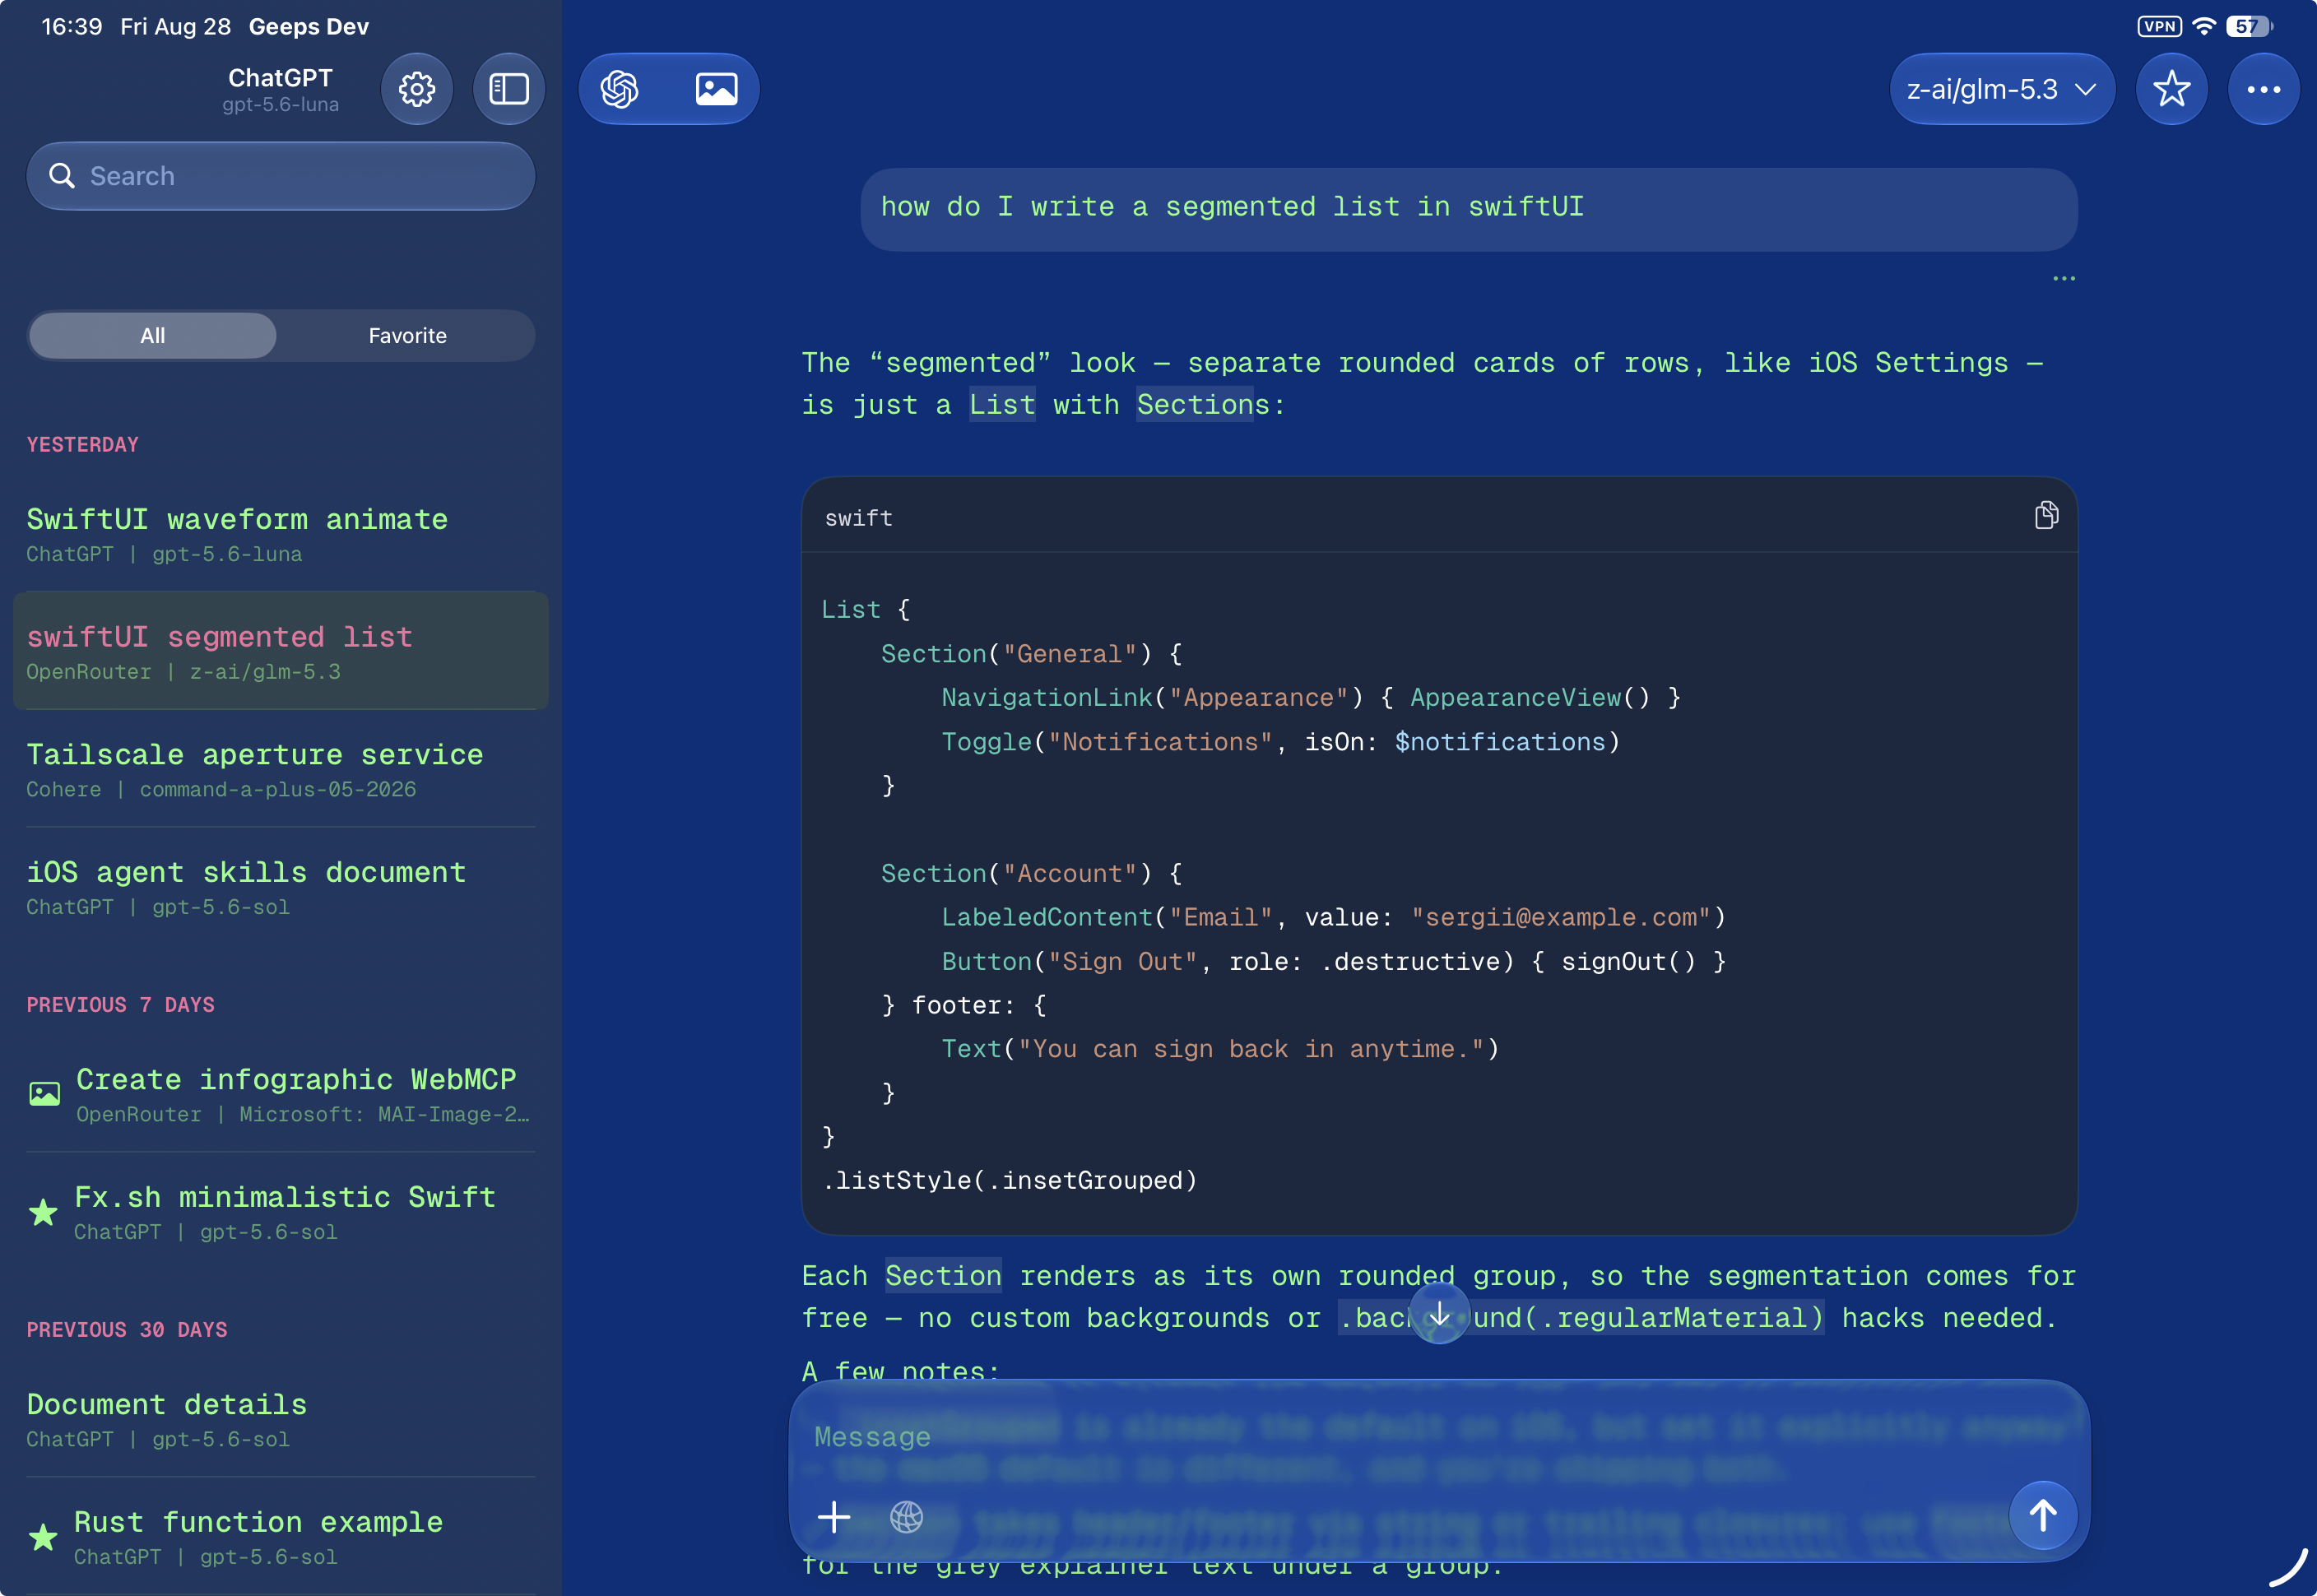
Task: Click the image icon beside Create infographic WebMCP
Action: click(44, 1094)
